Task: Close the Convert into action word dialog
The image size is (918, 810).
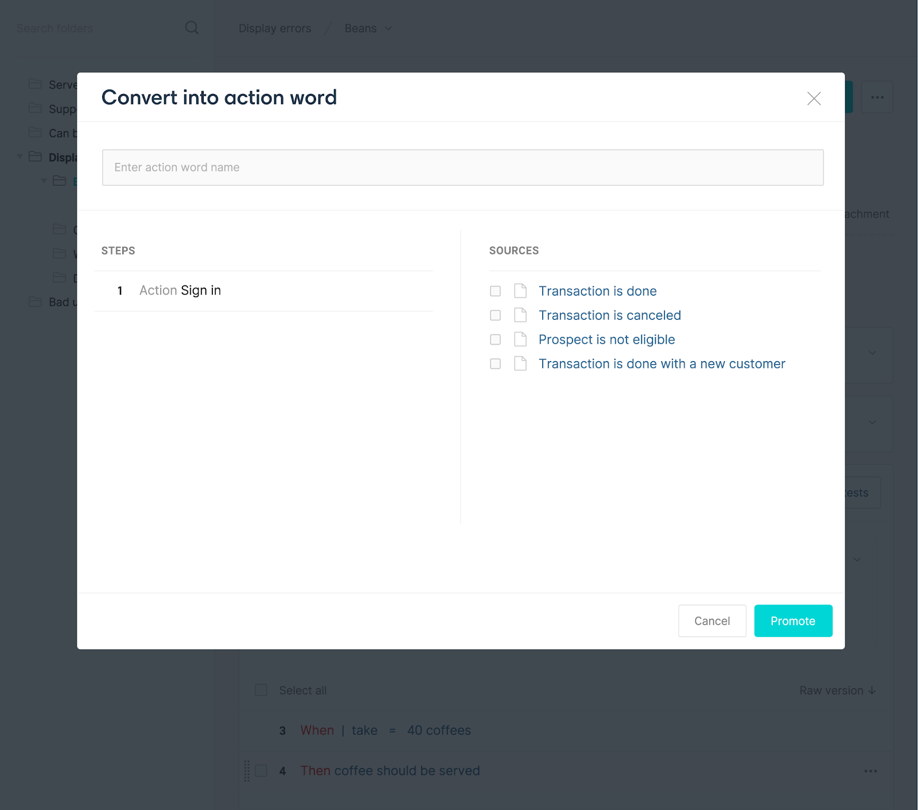Action: (814, 99)
